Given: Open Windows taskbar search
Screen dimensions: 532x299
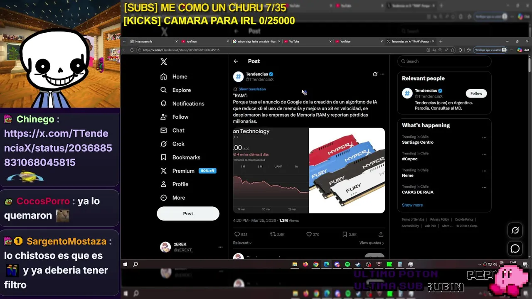Looking at the screenshot, I should 135,264.
